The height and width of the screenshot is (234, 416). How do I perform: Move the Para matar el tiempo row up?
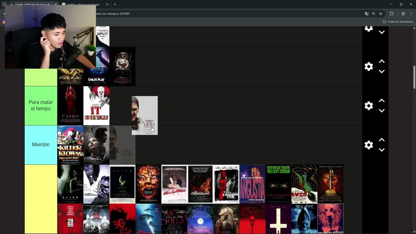(382, 101)
